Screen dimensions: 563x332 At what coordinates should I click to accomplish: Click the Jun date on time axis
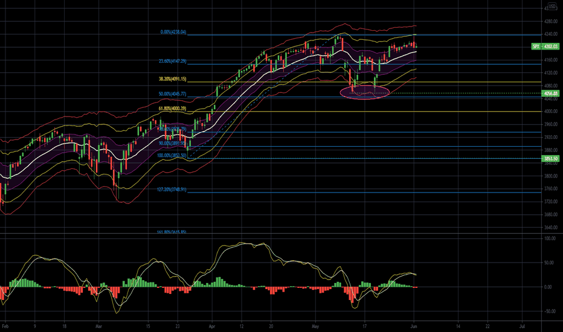pos(414,327)
